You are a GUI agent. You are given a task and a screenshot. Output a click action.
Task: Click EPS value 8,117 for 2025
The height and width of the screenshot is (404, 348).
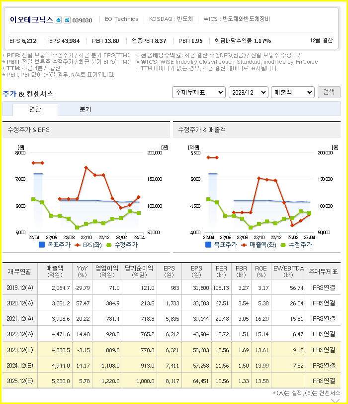click(173, 381)
